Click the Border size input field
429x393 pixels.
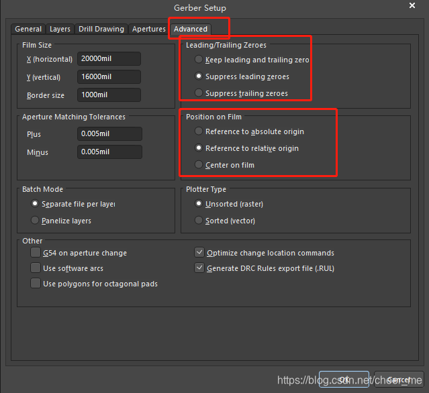[109, 95]
